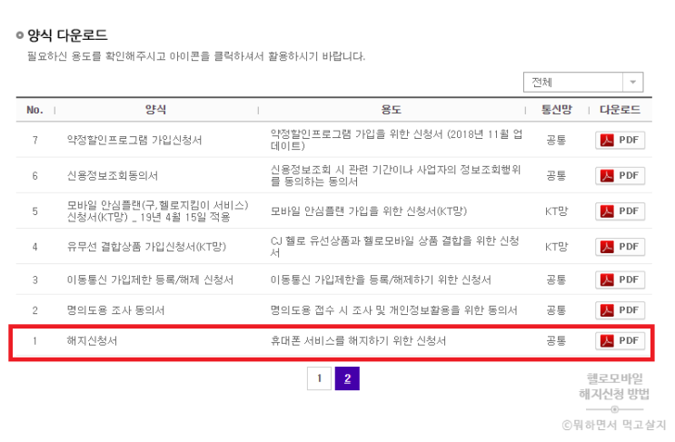Click description 휴대폰 서비스를 해지하기 위한 신청서
This screenshot has width=675, height=442.
click(358, 341)
